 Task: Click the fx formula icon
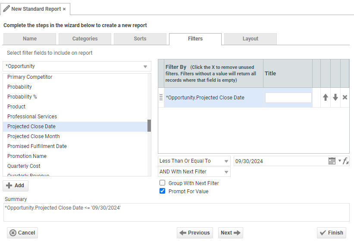click(346, 161)
